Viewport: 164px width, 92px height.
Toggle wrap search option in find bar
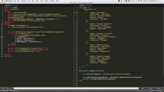tap(8, 88)
